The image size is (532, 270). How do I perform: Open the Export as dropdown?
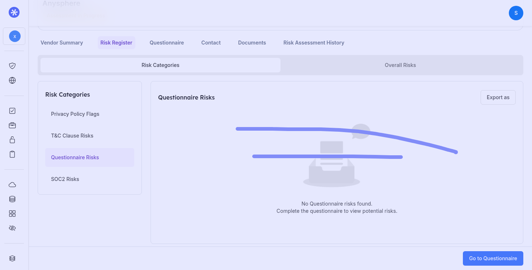(x=498, y=97)
